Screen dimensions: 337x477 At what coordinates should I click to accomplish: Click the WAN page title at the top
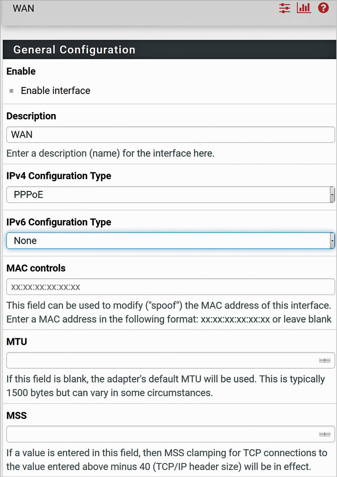click(23, 8)
